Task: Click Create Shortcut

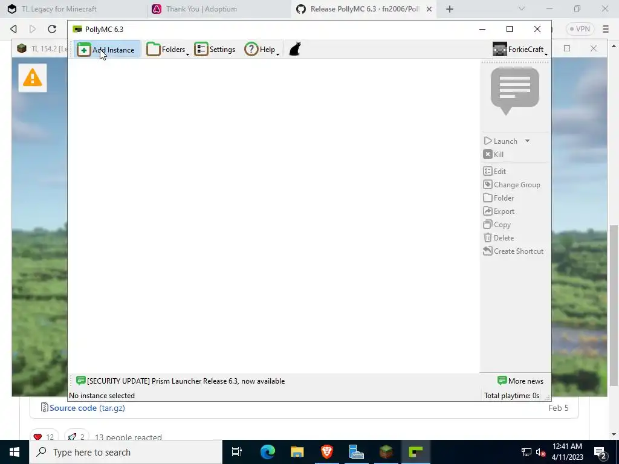Action: point(513,251)
